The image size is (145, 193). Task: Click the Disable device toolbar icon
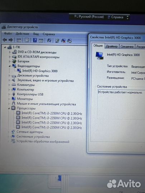point(69,41)
